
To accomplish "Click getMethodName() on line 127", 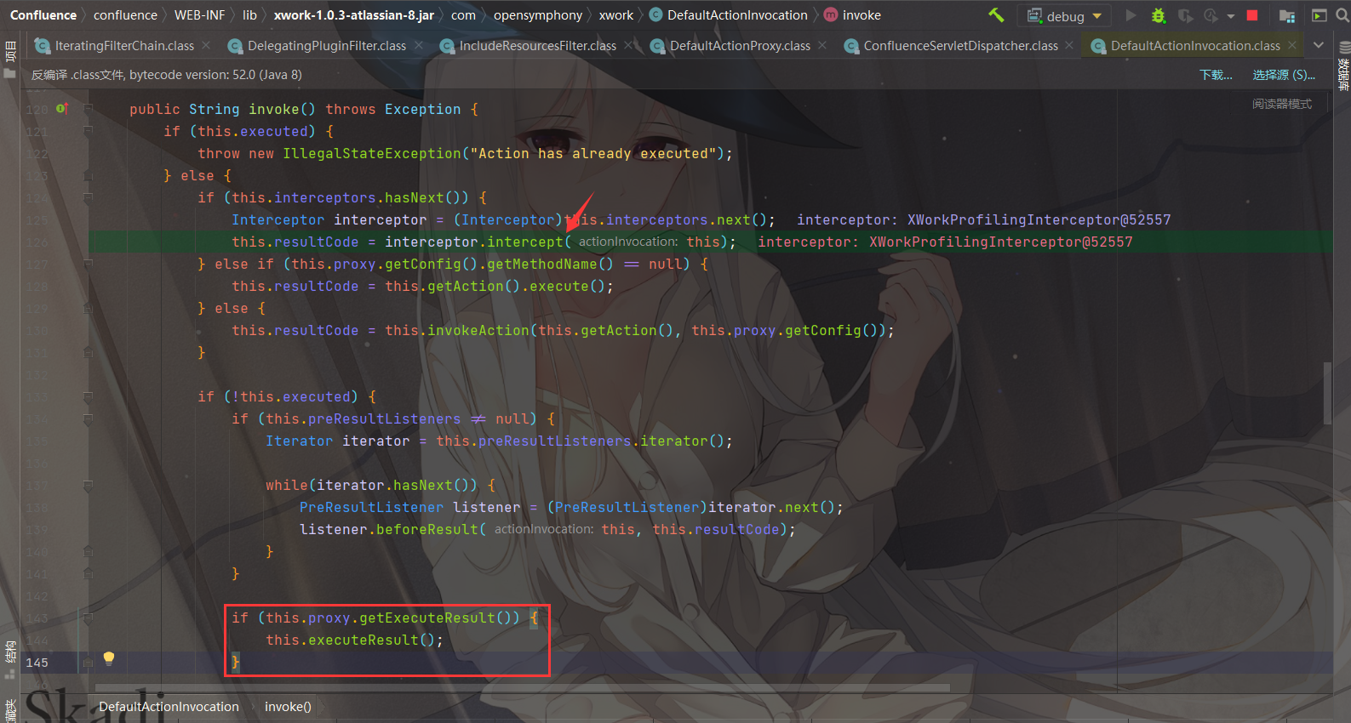I will (x=550, y=264).
